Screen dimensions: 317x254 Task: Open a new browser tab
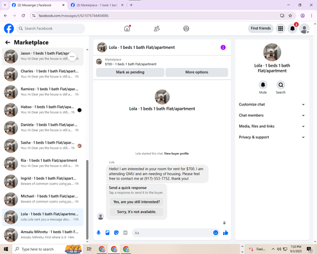(x=131, y=5)
